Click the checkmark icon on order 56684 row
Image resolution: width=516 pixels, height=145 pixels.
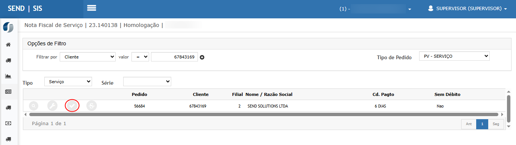pyautogui.click(x=72, y=106)
